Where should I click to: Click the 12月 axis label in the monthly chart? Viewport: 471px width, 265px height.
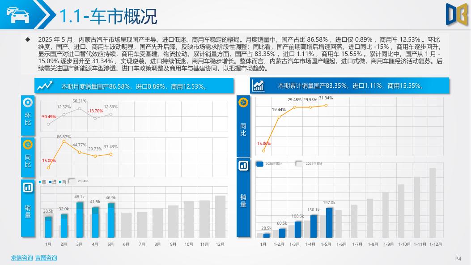(x=220, y=244)
